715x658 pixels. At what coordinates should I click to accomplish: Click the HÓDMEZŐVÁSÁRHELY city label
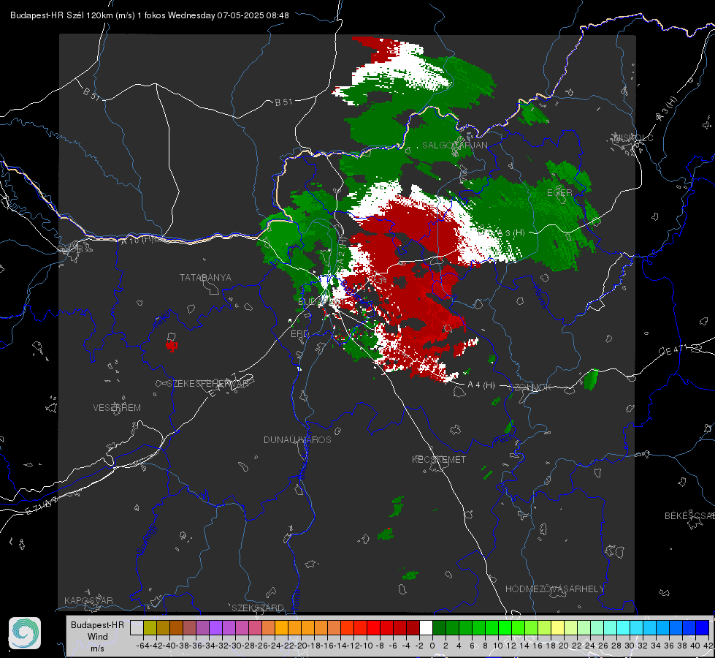(554, 589)
